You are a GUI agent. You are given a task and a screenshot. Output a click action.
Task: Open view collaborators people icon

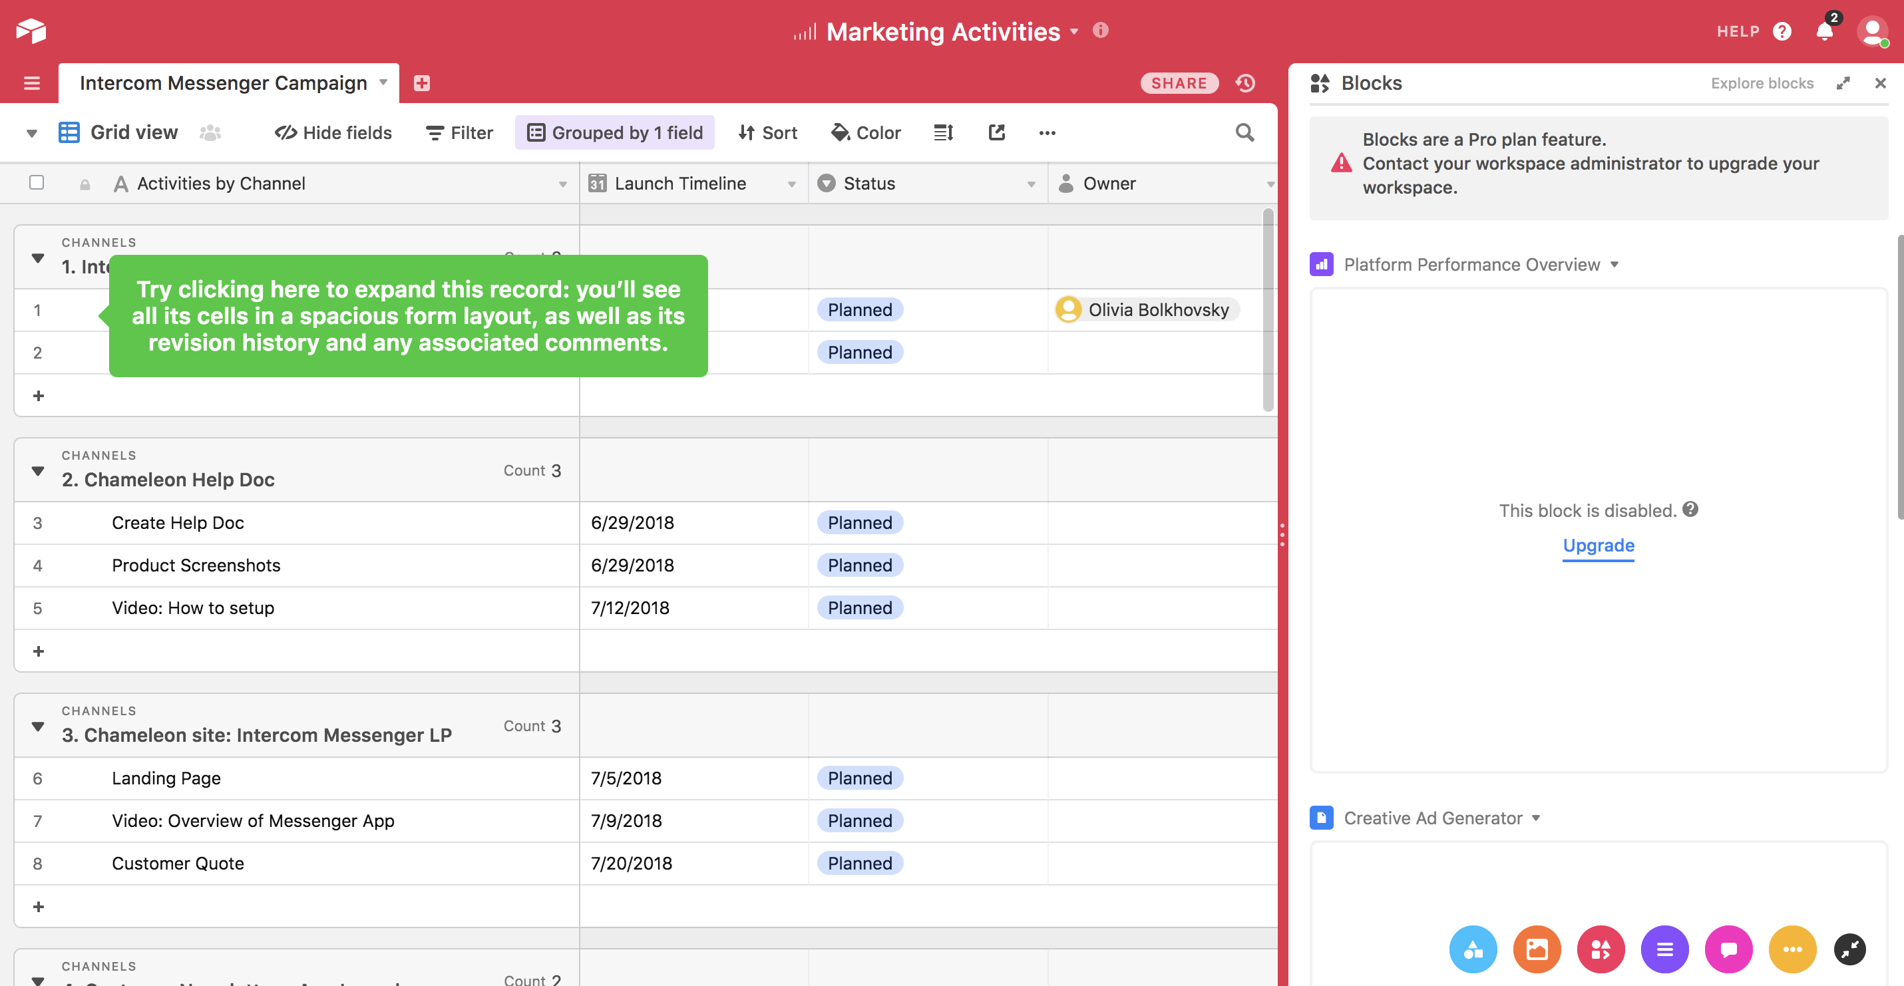(211, 132)
